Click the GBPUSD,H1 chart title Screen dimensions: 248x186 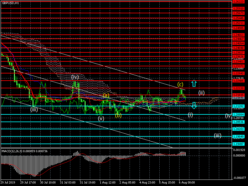(x=10, y=3)
